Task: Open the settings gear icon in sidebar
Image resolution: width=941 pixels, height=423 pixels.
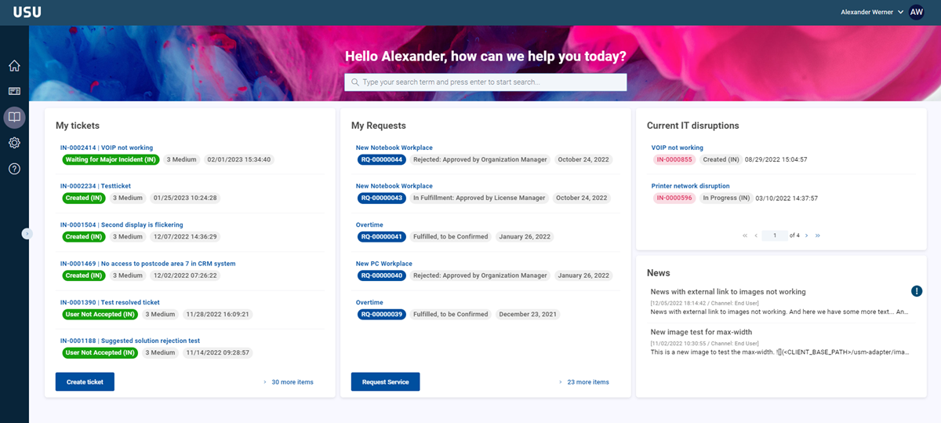Action: [x=14, y=143]
